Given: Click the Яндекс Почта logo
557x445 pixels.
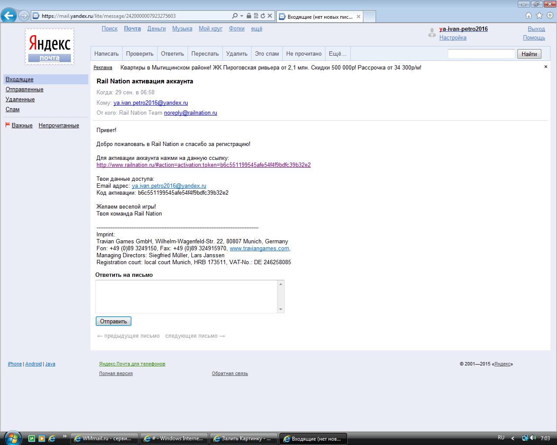Looking at the screenshot, I should (x=49, y=46).
